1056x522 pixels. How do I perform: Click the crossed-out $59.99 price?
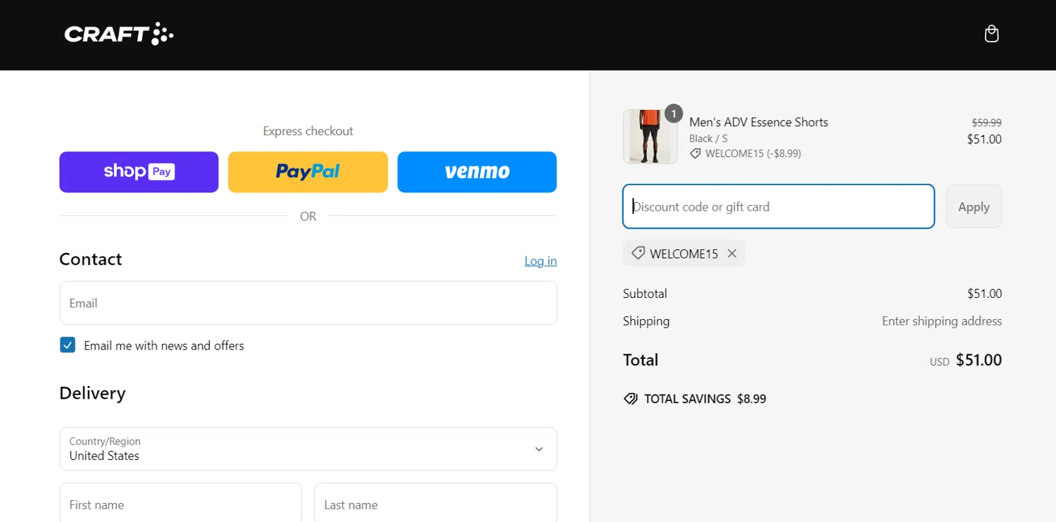pos(987,123)
